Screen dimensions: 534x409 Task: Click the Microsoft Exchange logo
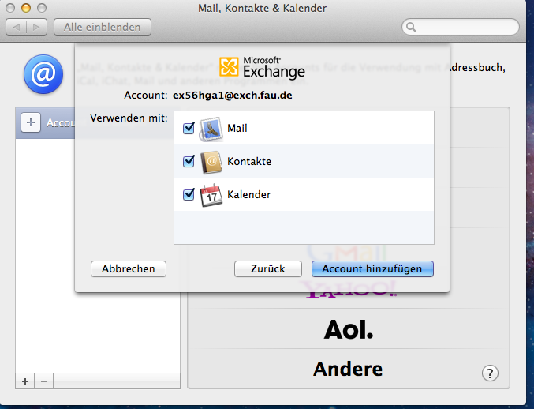click(x=262, y=67)
